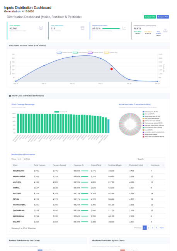The height and width of the screenshot is (251, 177).
Task: Toggle the Fertilizer (kg) legend series
Action: (111, 53)
